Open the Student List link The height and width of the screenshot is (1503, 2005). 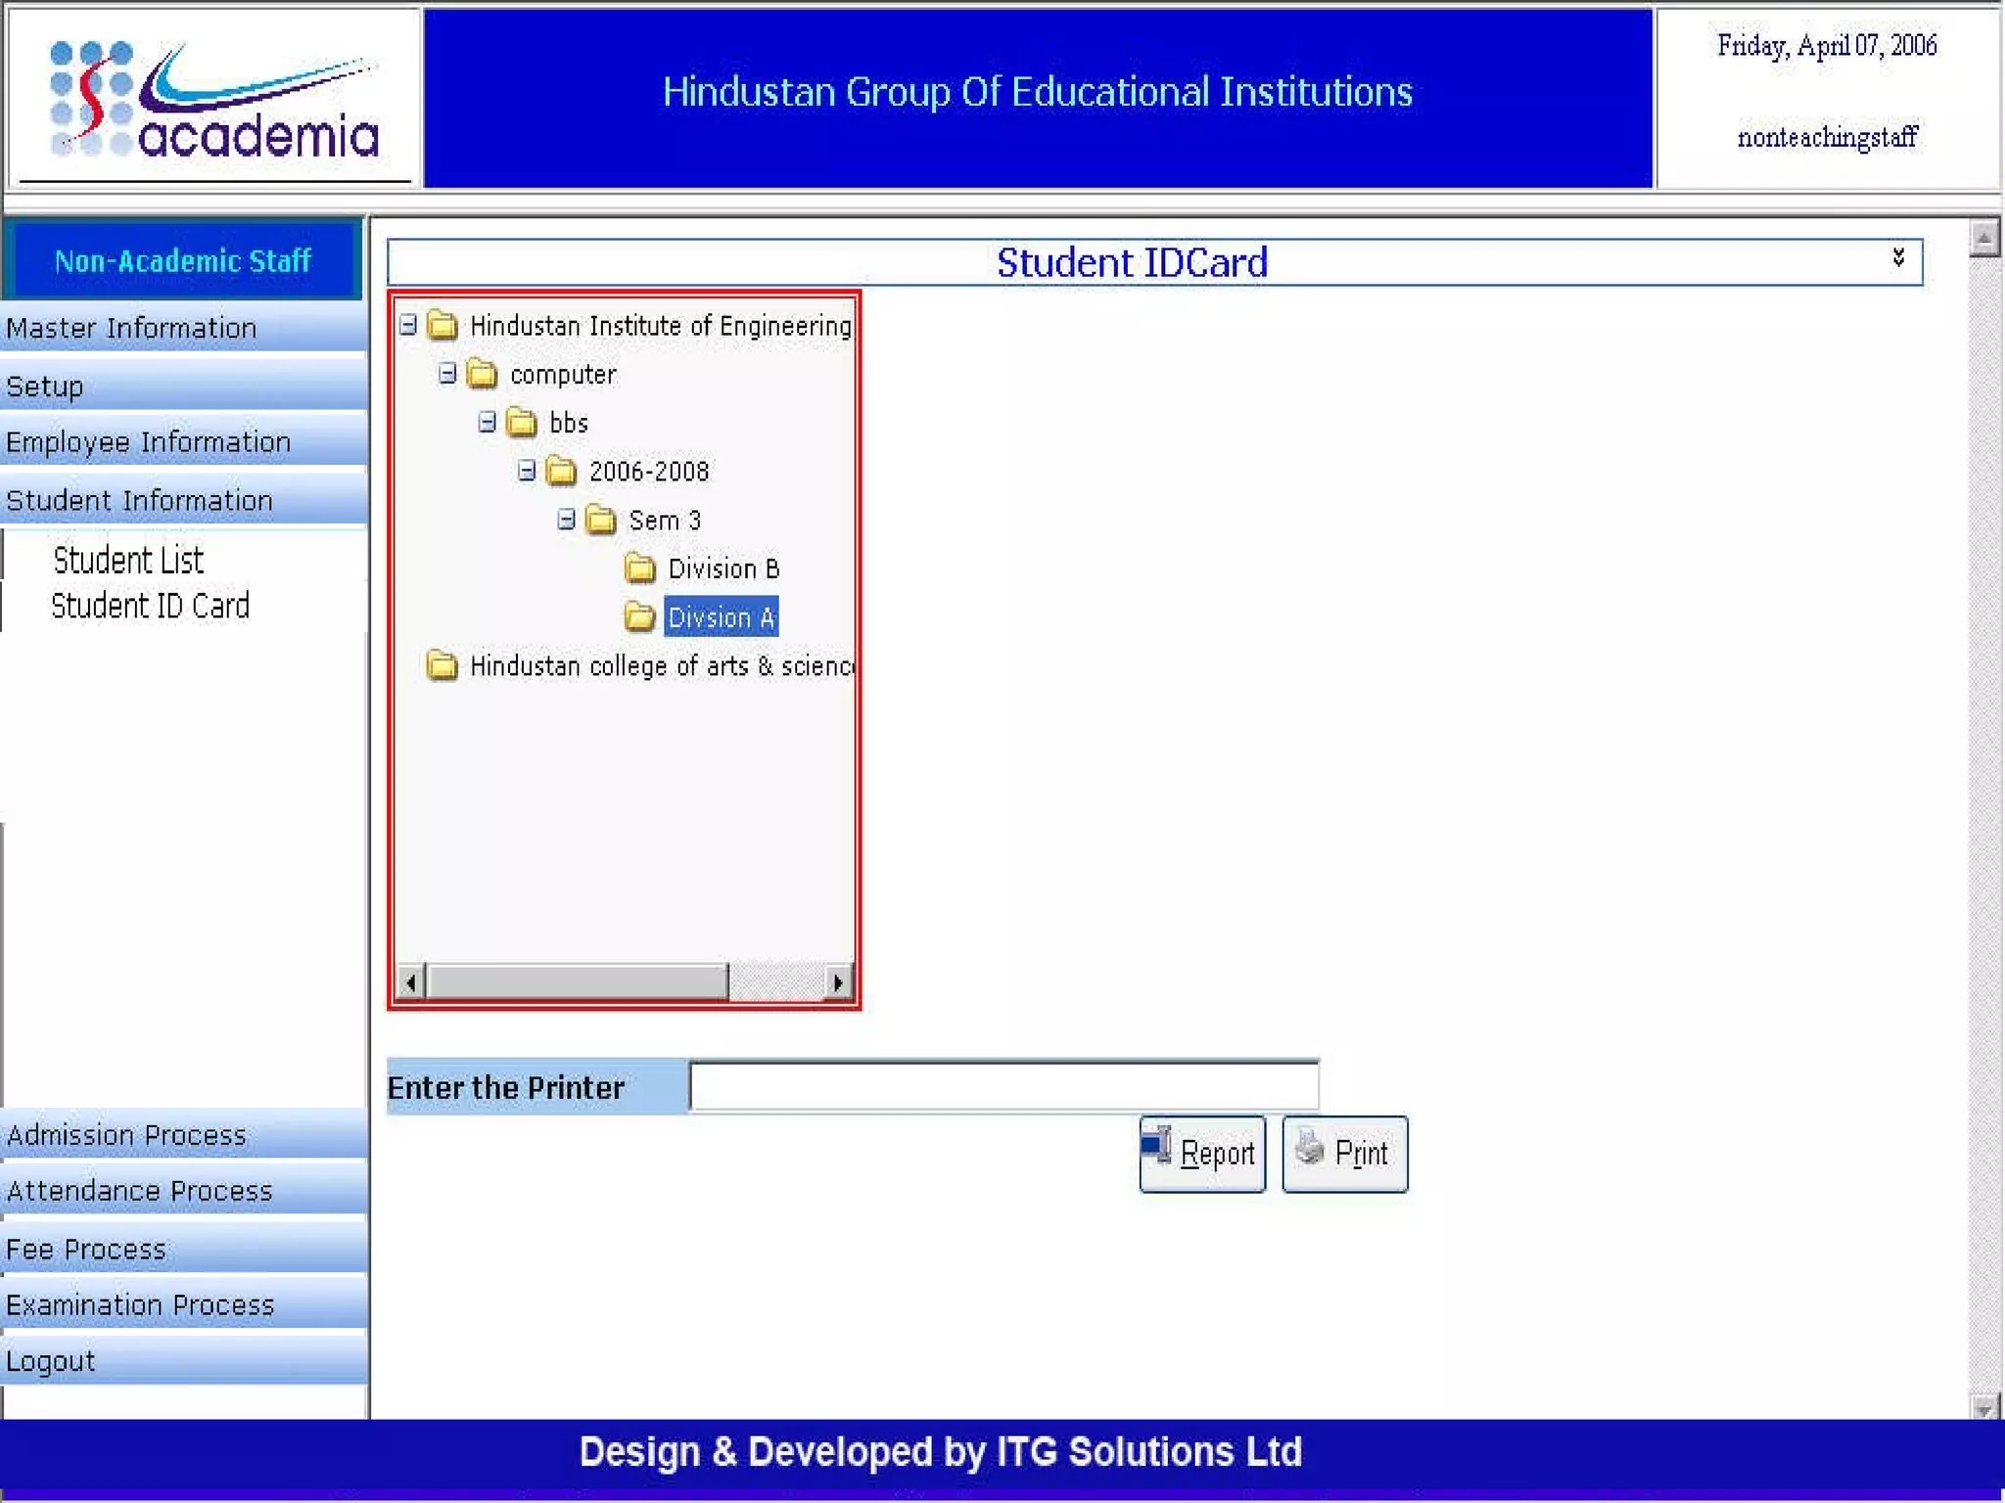coord(128,561)
